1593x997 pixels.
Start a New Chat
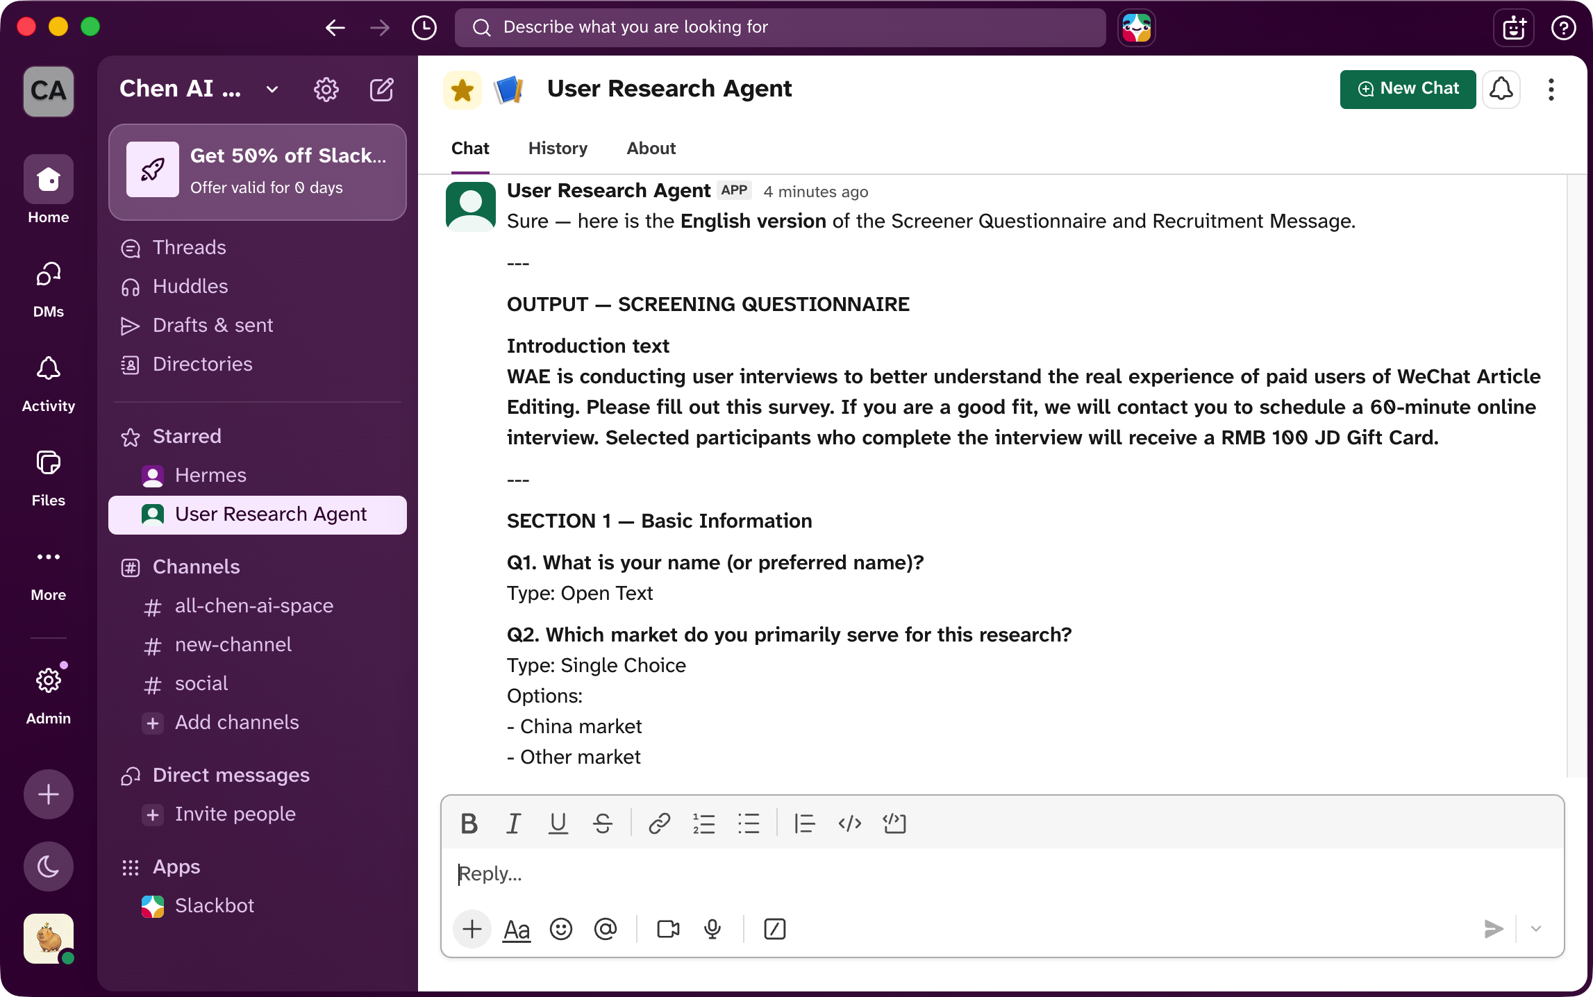(x=1408, y=89)
